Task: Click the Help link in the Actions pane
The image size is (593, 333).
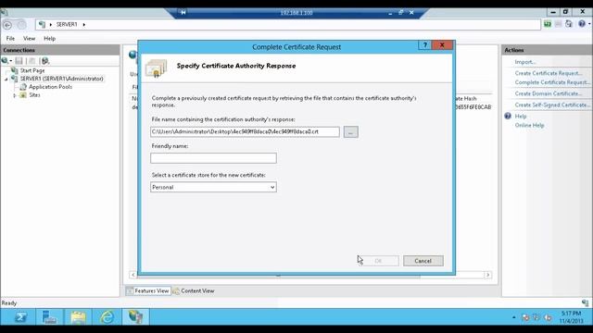Action: pyautogui.click(x=521, y=117)
